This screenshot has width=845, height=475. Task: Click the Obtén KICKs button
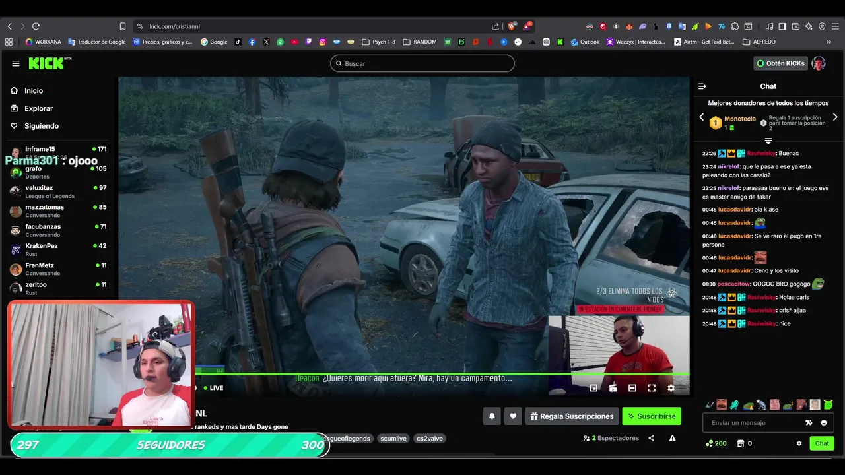pos(781,63)
